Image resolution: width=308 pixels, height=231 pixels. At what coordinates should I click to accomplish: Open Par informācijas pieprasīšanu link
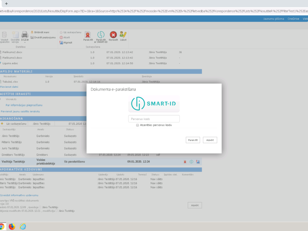coord(24,105)
